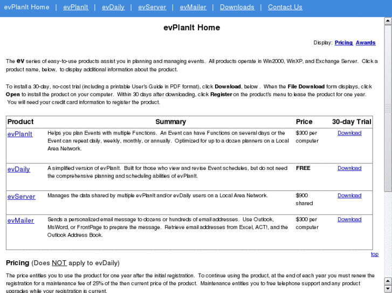The height and width of the screenshot is (293, 392).
Task: Click the 'evPlanIt Home' page heading
Action: pyautogui.click(x=192, y=27)
